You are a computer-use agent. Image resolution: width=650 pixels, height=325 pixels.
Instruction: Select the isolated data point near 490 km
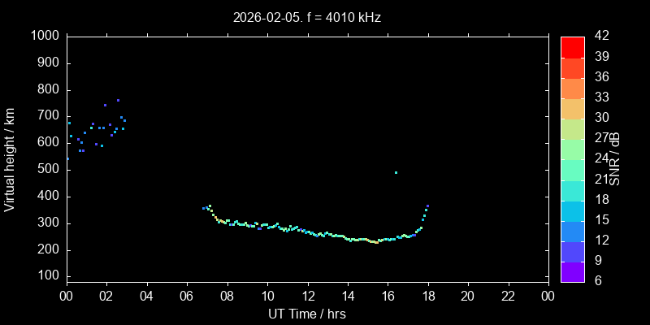(396, 172)
